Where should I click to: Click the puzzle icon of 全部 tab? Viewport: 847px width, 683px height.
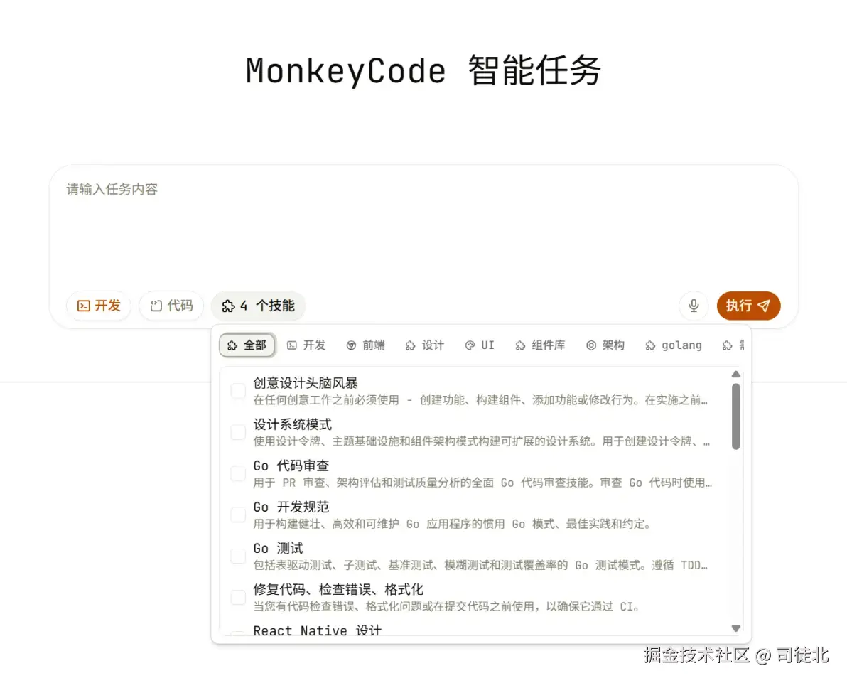(232, 345)
